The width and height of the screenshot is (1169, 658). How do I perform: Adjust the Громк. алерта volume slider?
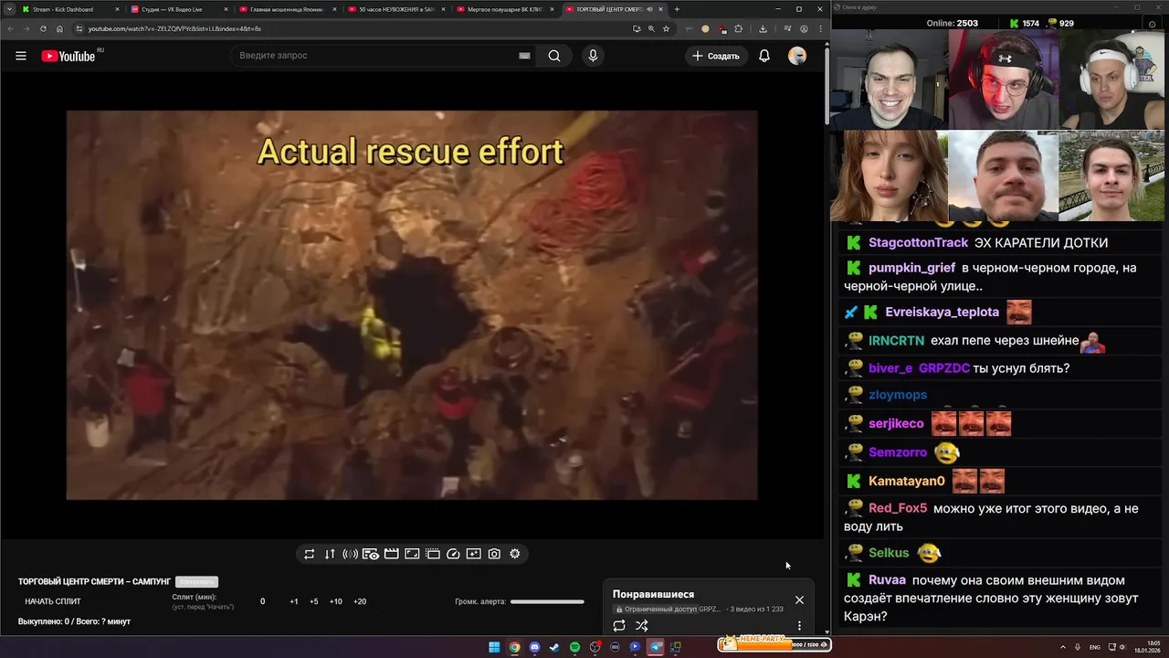(547, 601)
